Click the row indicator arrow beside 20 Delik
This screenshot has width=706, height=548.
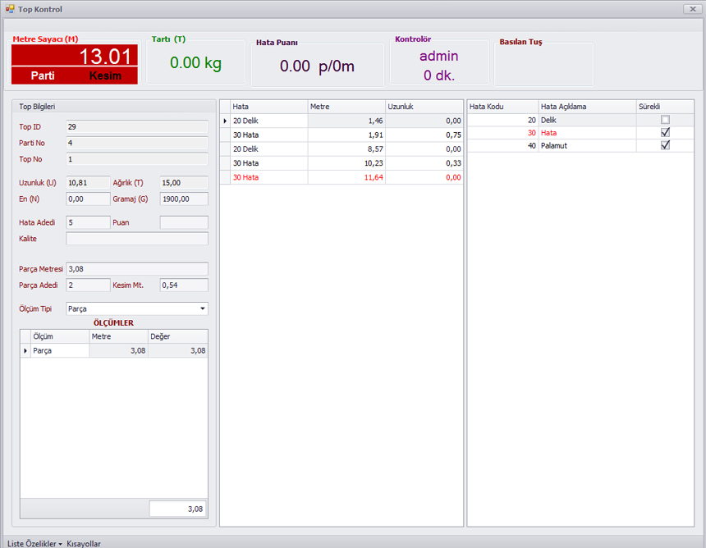pyautogui.click(x=225, y=121)
